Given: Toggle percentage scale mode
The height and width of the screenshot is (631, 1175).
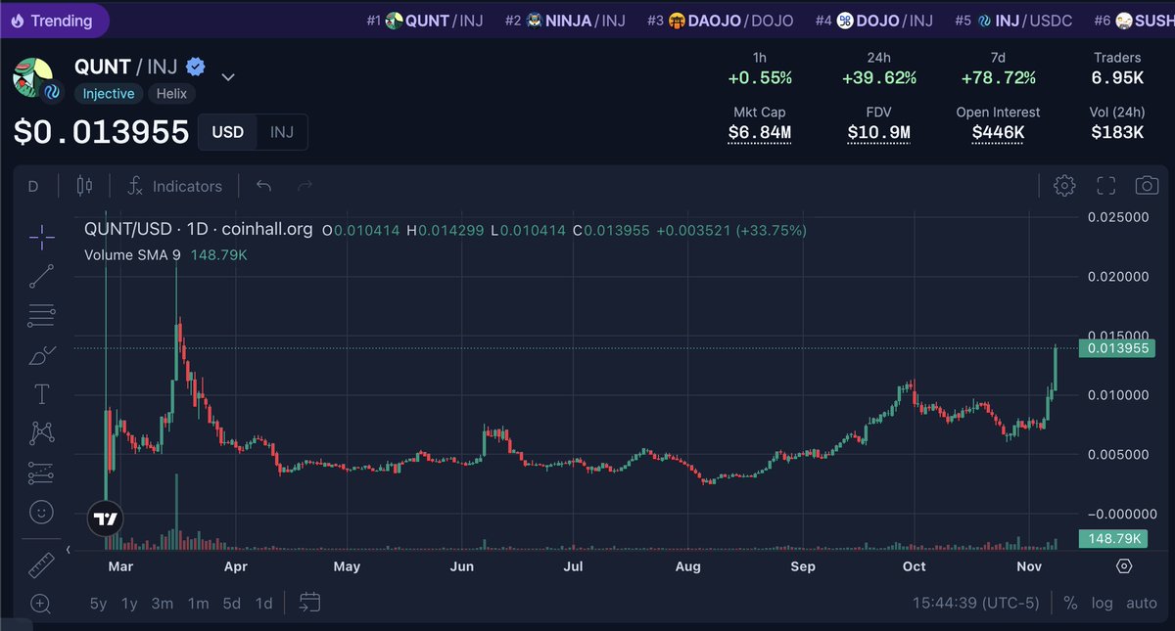Looking at the screenshot, I should [1070, 604].
